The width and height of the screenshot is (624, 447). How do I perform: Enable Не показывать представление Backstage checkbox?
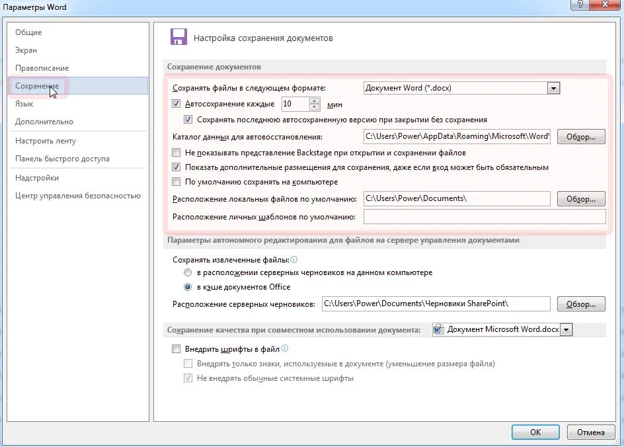[176, 153]
